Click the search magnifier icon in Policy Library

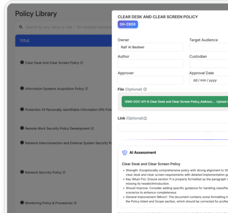click(x=21, y=27)
